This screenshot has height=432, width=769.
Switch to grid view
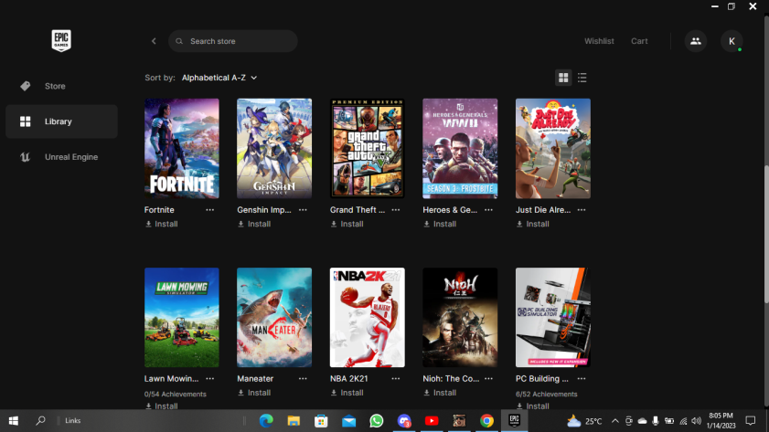[x=563, y=78]
